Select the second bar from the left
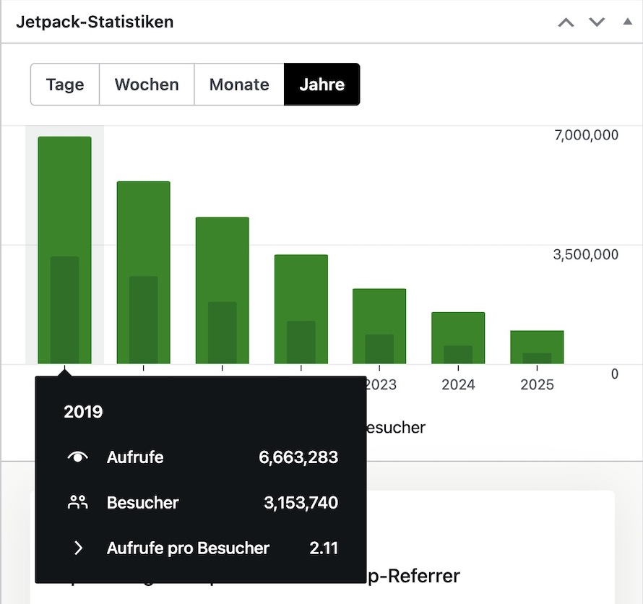643x604 pixels. (x=144, y=272)
